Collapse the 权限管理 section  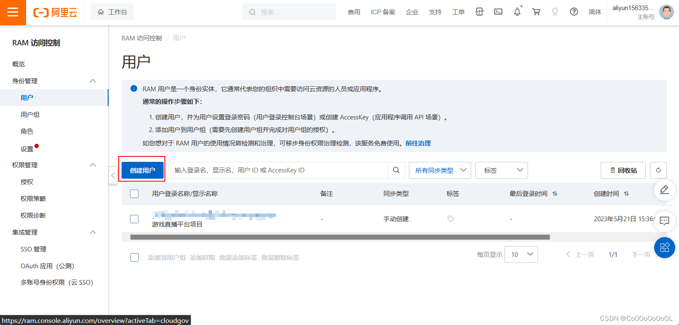[93, 165]
